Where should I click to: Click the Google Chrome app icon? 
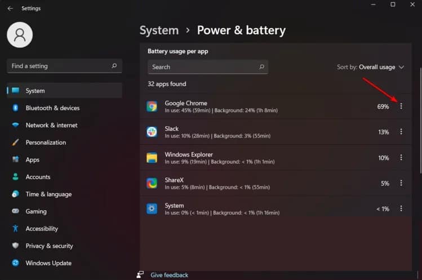152,106
